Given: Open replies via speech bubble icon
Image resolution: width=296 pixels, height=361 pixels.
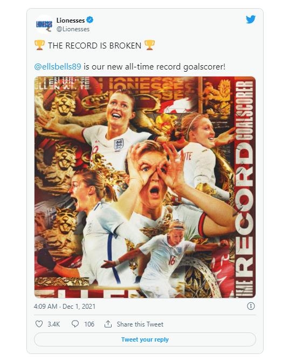Looking at the screenshot, I should [75, 324].
